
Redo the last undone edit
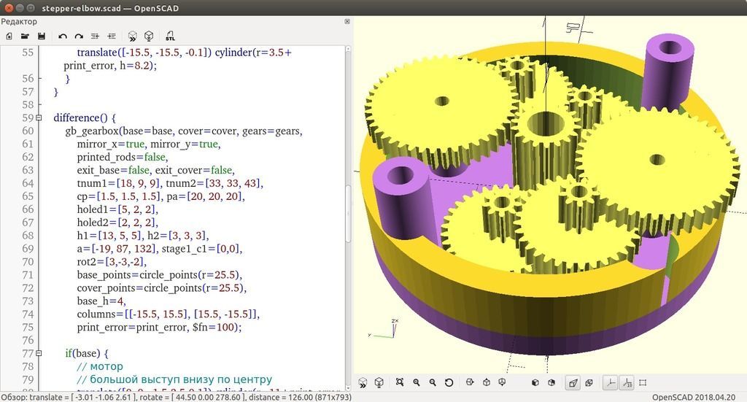(x=79, y=36)
